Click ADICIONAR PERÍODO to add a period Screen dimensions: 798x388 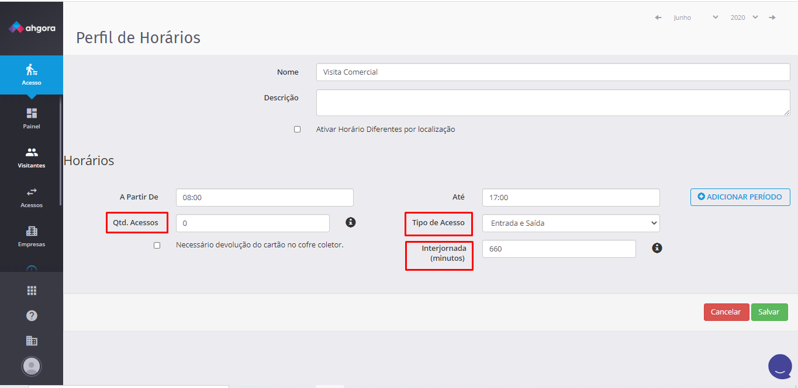[740, 197]
